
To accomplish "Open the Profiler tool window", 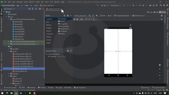I will (x=68, y=88).
